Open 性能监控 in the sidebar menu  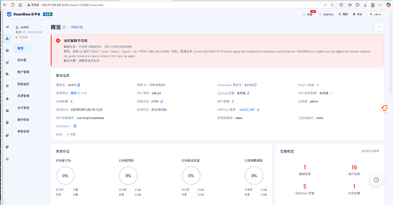point(23,84)
